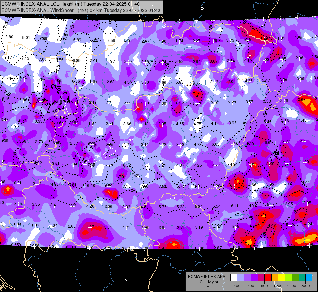Click the grid value '3.57'

click(x=249, y=102)
